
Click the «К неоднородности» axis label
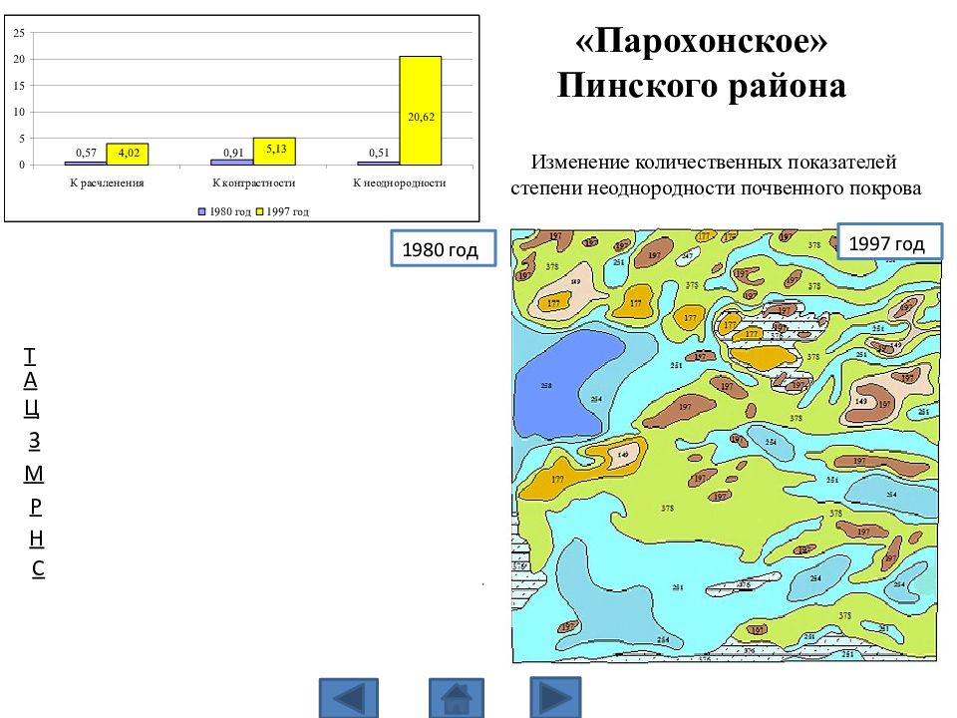400,182
